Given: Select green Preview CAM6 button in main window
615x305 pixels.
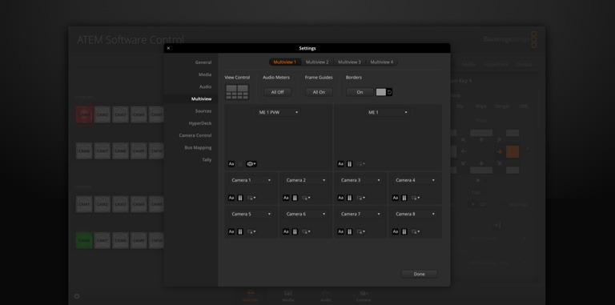Looking at the screenshot, I should pyautogui.click(x=84, y=240).
